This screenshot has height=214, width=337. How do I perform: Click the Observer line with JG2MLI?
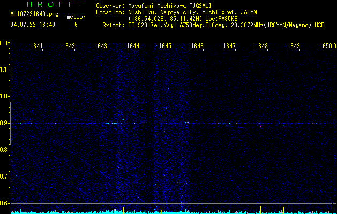(x=155, y=6)
